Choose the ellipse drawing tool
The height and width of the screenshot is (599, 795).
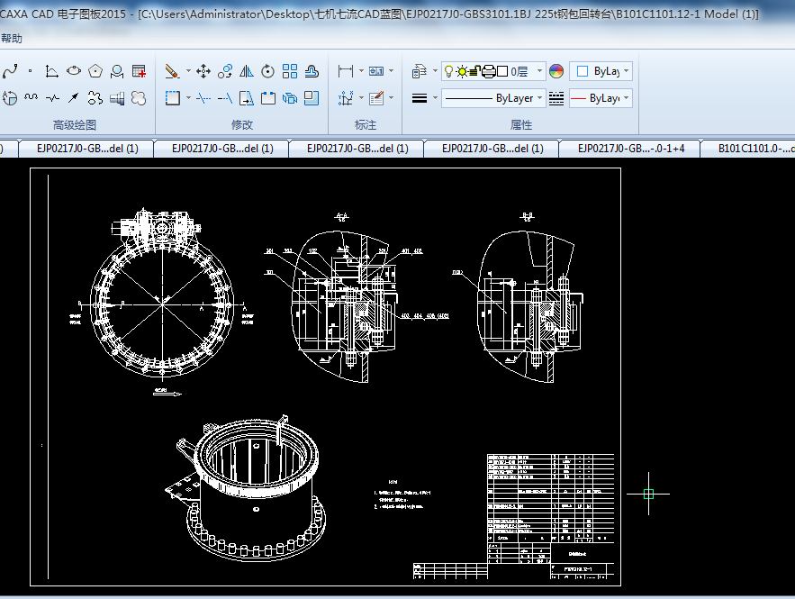point(74,71)
